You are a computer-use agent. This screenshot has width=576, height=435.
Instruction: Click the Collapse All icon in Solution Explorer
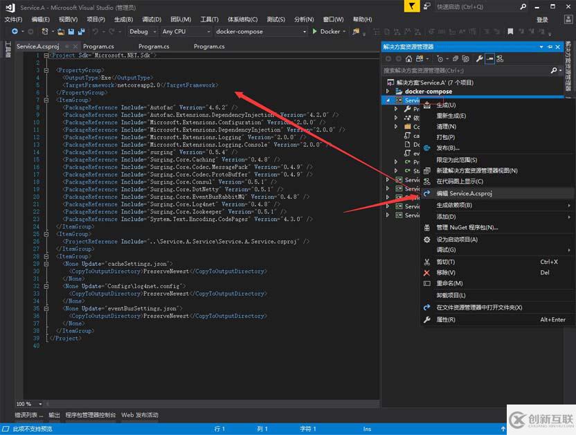[x=456, y=59]
